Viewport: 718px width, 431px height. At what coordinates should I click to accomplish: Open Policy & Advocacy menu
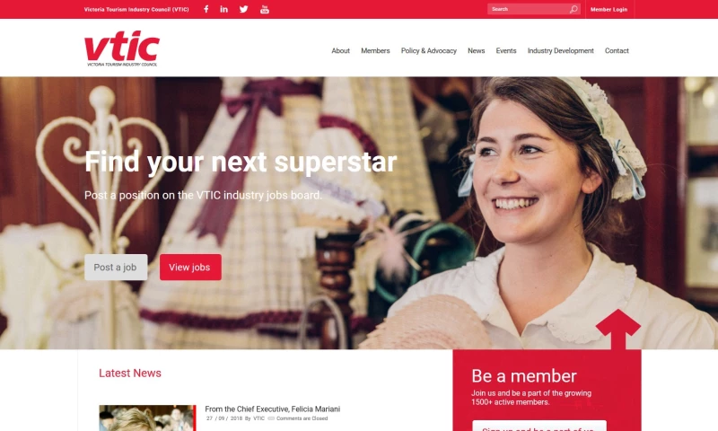429,51
